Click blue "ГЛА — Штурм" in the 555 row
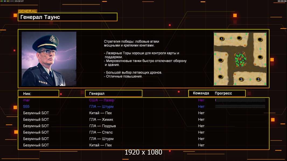 tap(101, 107)
